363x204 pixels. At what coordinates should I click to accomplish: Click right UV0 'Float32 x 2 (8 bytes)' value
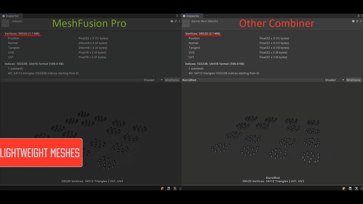[273, 53]
